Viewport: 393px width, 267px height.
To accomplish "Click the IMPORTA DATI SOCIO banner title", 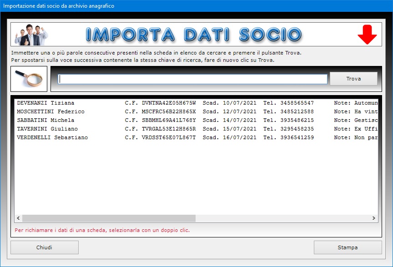I will tap(193, 35).
